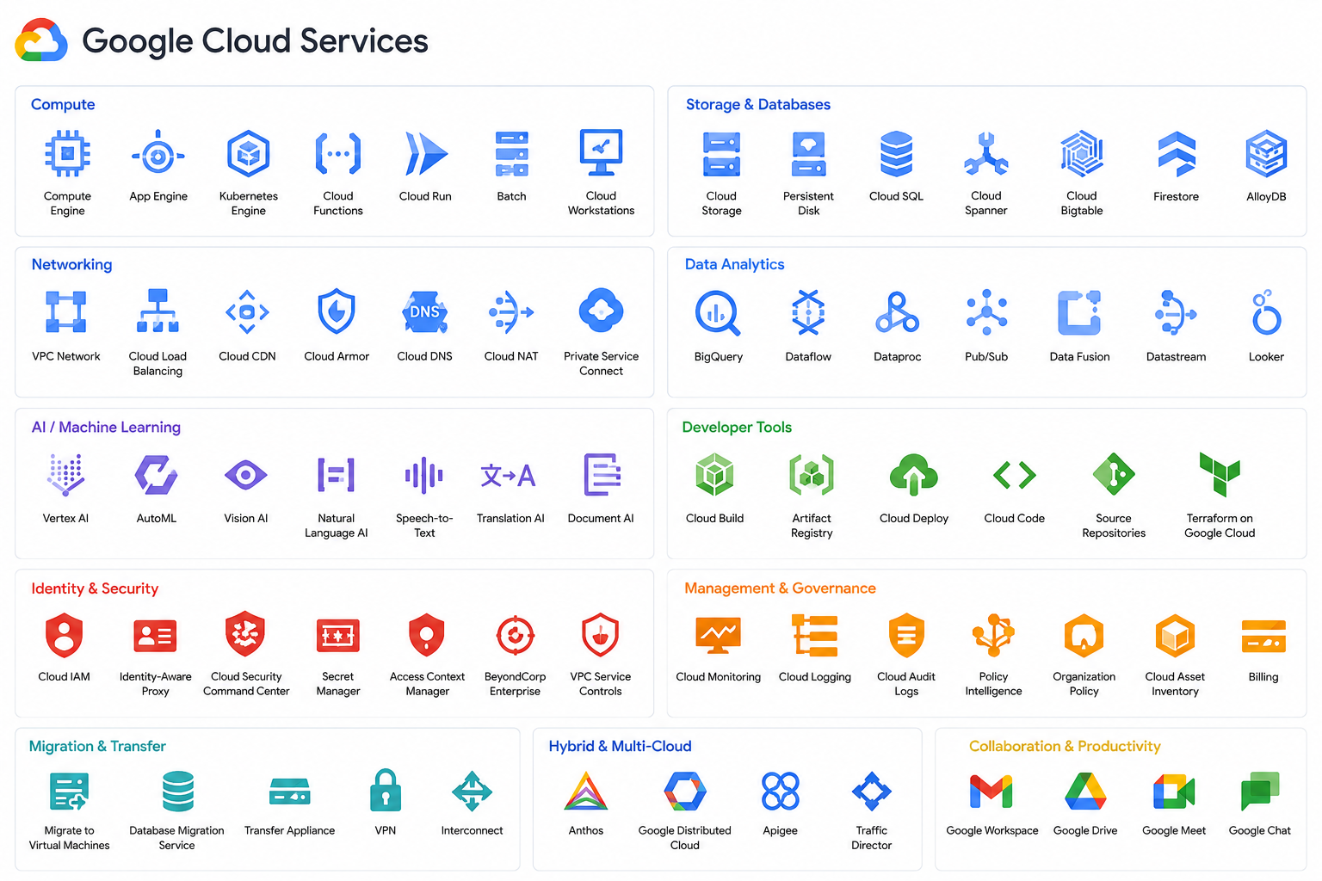Open the Cloud Monitoring icon
The image size is (1322, 881).
718,636
